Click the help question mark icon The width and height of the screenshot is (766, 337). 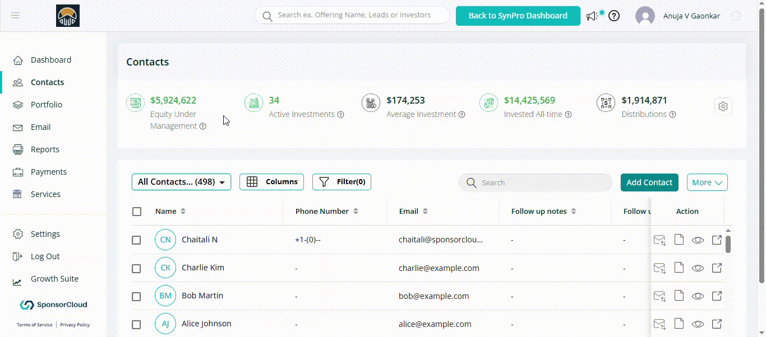click(614, 16)
